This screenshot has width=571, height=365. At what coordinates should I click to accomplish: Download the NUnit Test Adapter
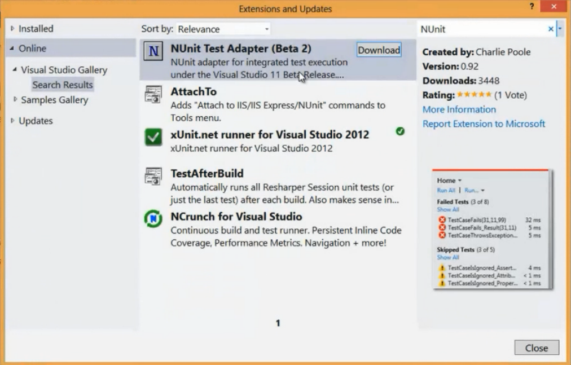point(379,50)
